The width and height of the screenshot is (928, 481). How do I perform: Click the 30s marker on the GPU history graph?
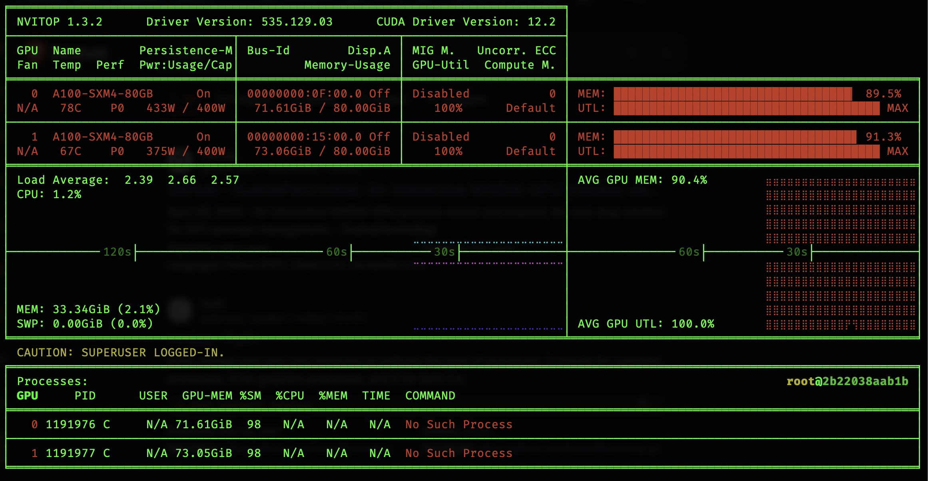point(797,252)
